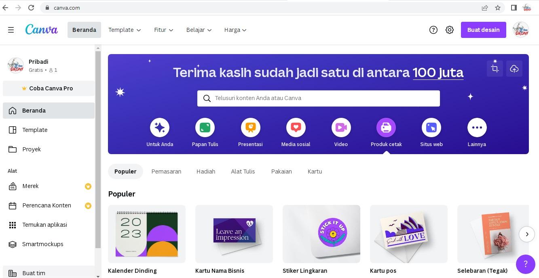The width and height of the screenshot is (539, 278).
Task: Open the Harga dropdown menu
Action: tap(235, 30)
